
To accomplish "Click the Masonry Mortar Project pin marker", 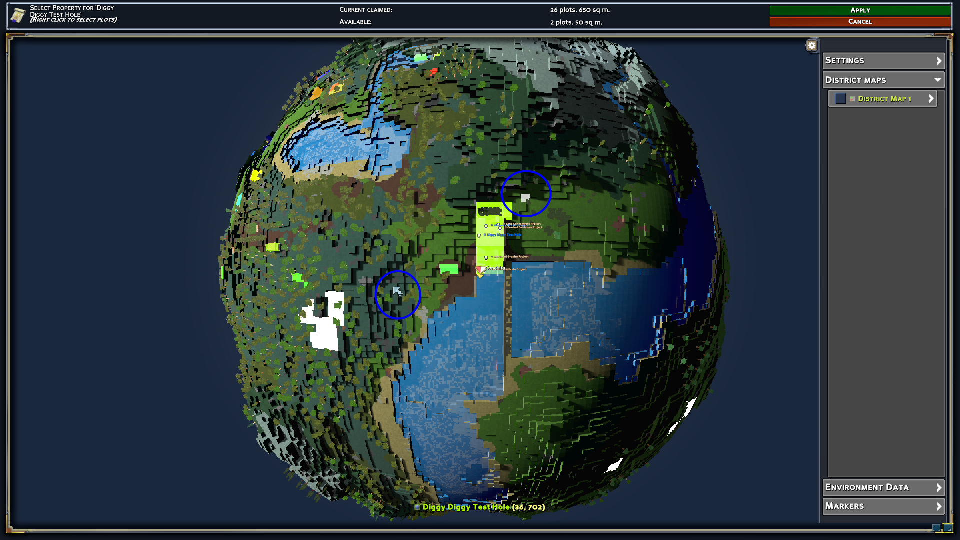I will pos(486,226).
